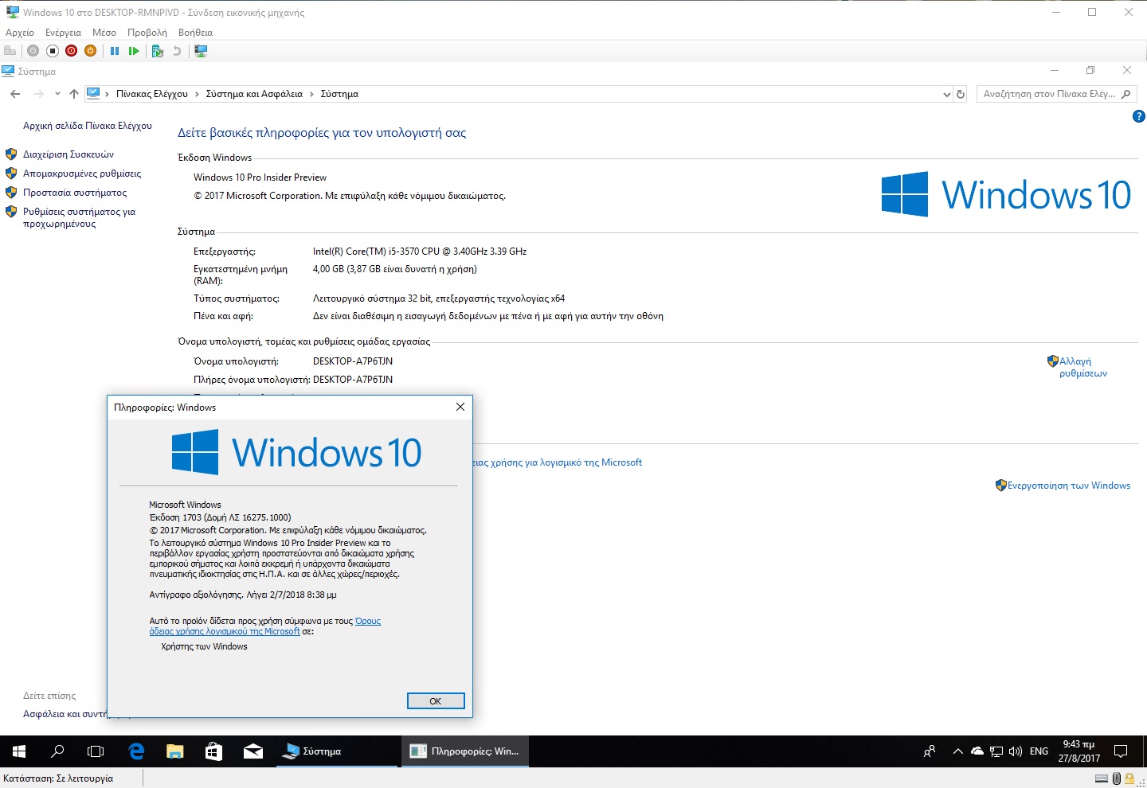Click the volume speaker tray icon
The height and width of the screenshot is (788, 1147).
click(1016, 751)
